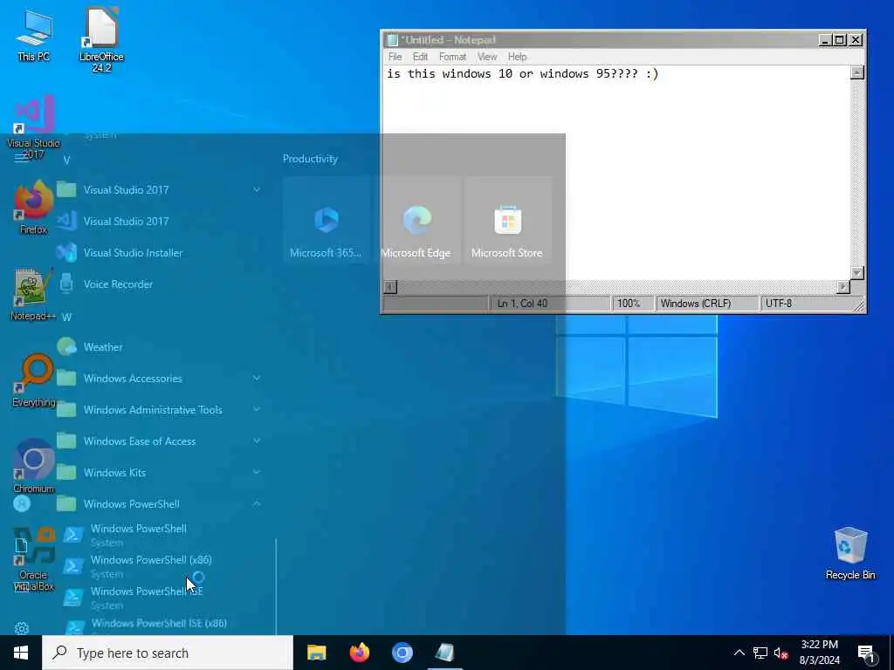The width and height of the screenshot is (894, 670).
Task: Open Notepad View menu
Action: [487, 57]
